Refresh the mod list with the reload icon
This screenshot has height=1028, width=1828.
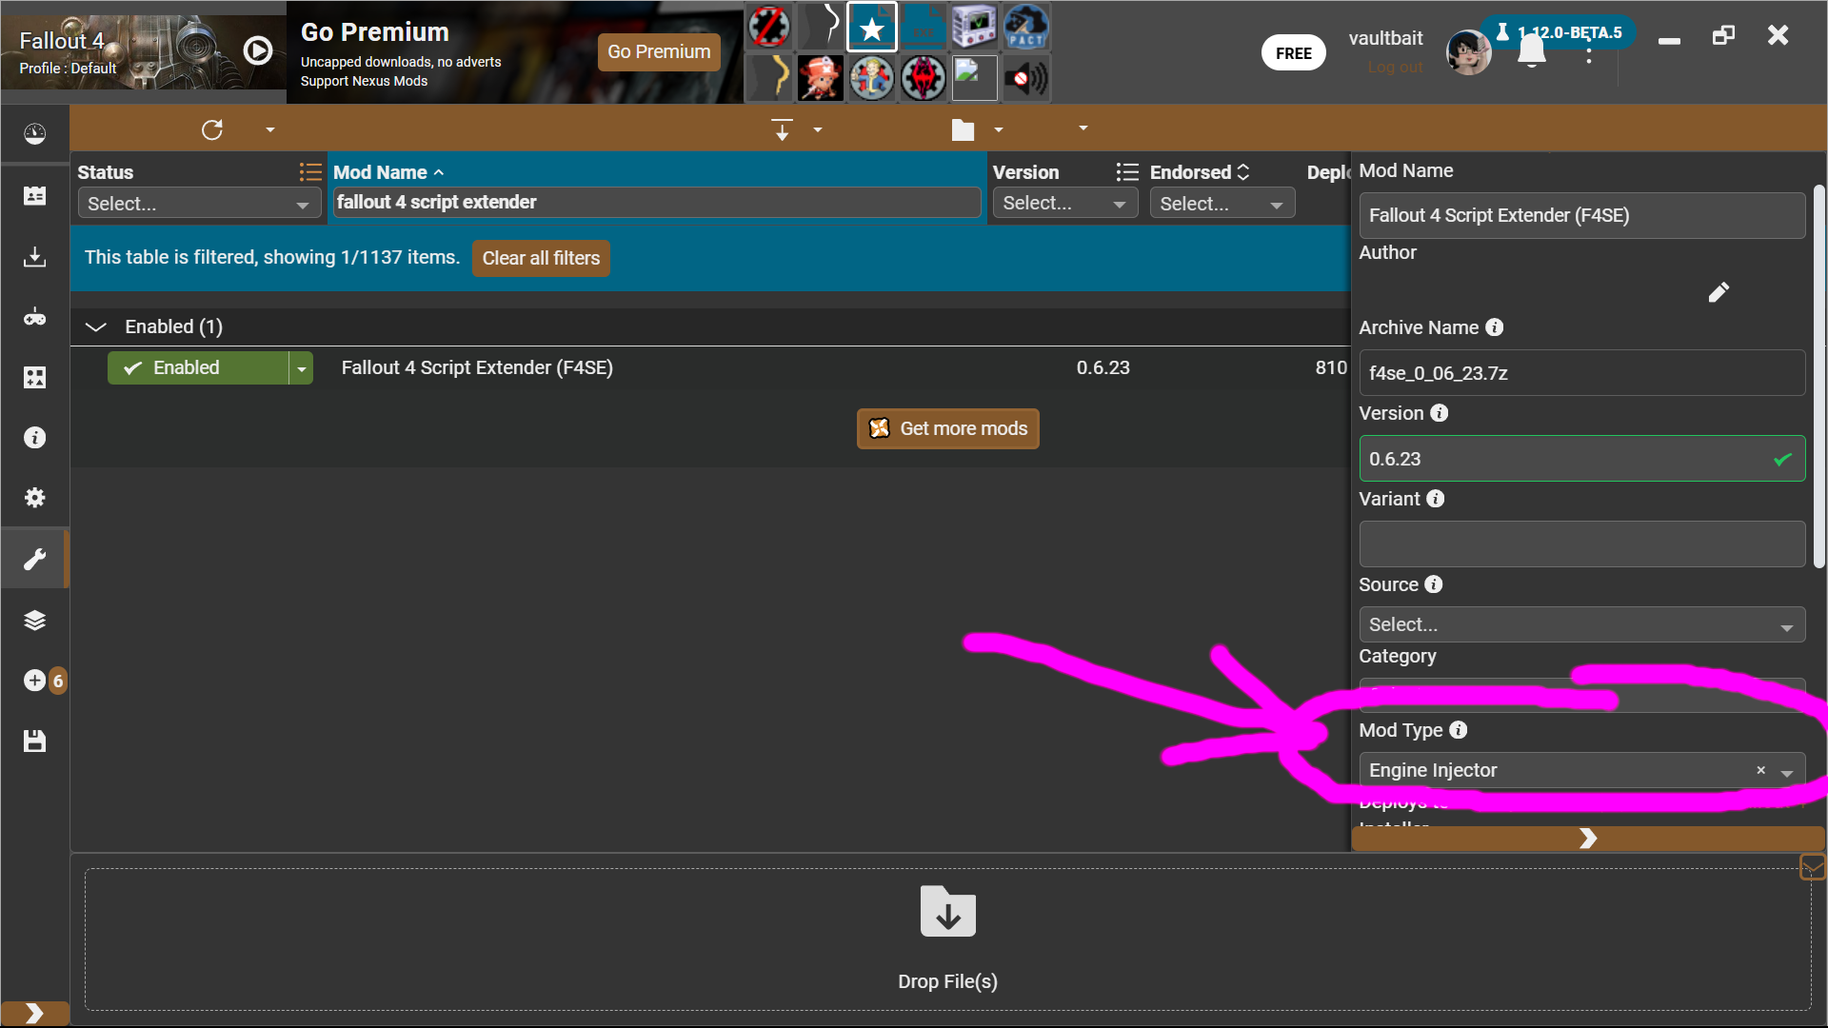pos(212,129)
